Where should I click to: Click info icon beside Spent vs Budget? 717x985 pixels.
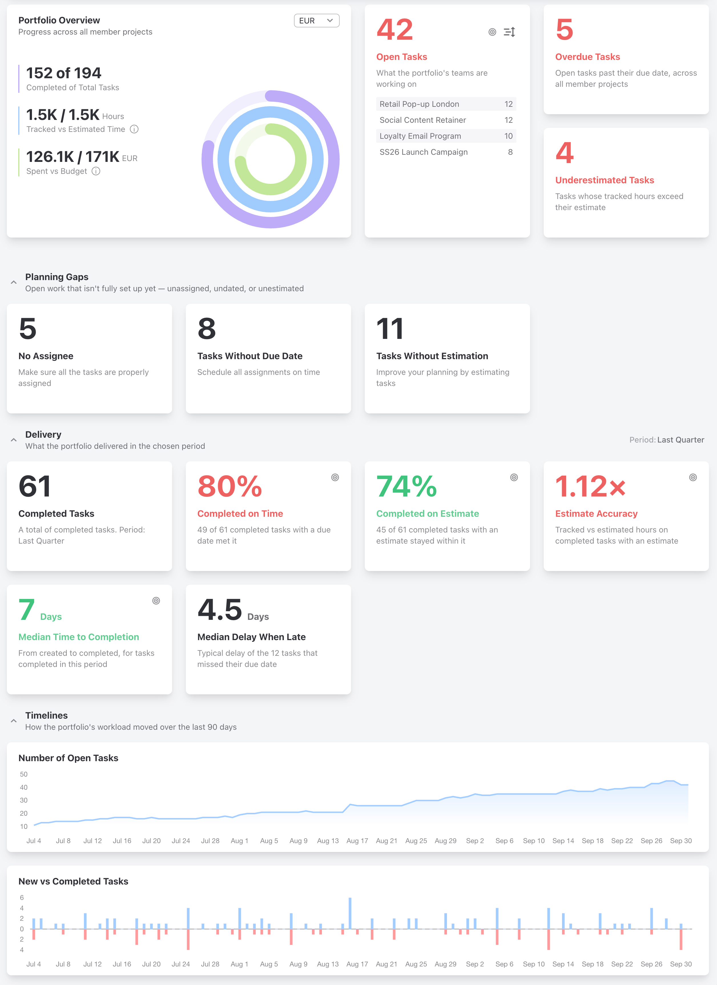(x=96, y=171)
